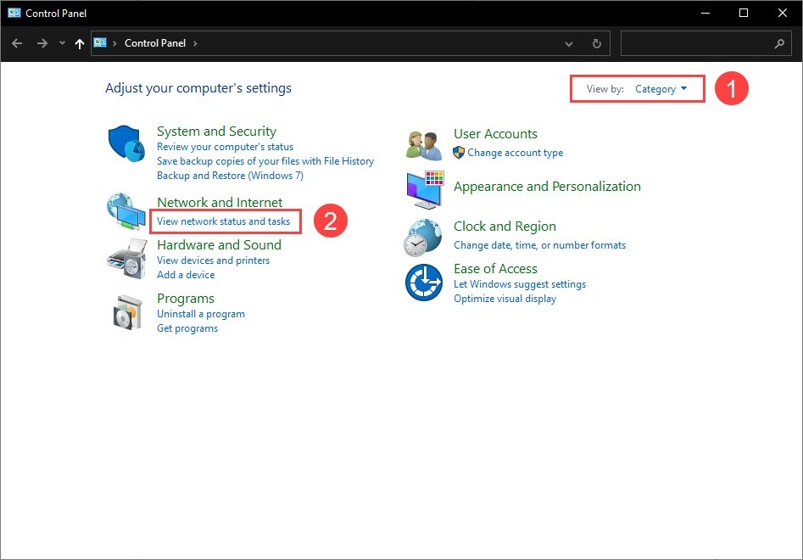The width and height of the screenshot is (803, 560).
Task: Click the Hardware and Sound printer icon
Action: (x=127, y=260)
